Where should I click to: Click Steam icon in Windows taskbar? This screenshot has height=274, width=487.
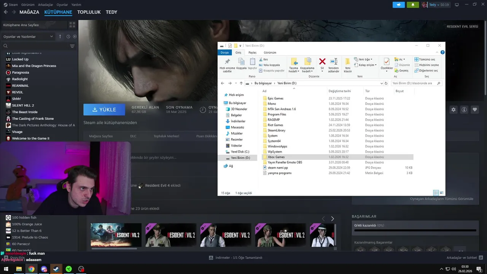[x=56, y=269]
